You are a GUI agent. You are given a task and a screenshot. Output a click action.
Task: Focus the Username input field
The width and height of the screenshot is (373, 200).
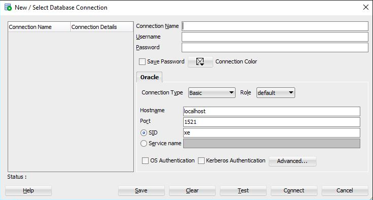[x=275, y=37]
